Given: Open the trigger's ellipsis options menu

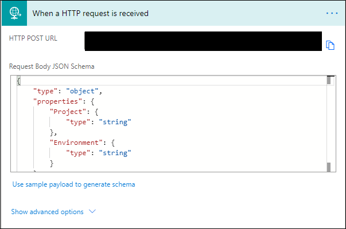Looking at the screenshot, I should pos(332,13).
